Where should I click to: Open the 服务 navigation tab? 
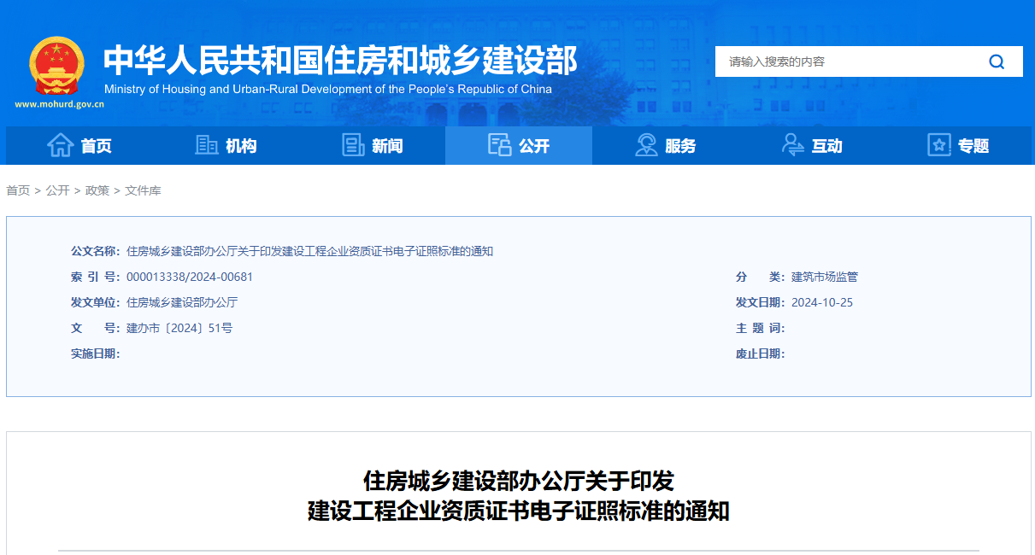click(665, 145)
